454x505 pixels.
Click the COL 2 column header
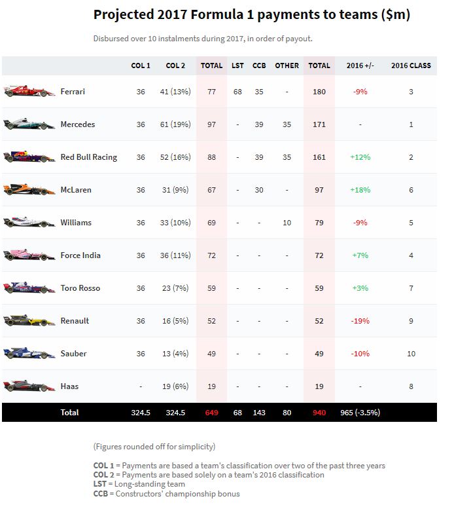coord(175,65)
